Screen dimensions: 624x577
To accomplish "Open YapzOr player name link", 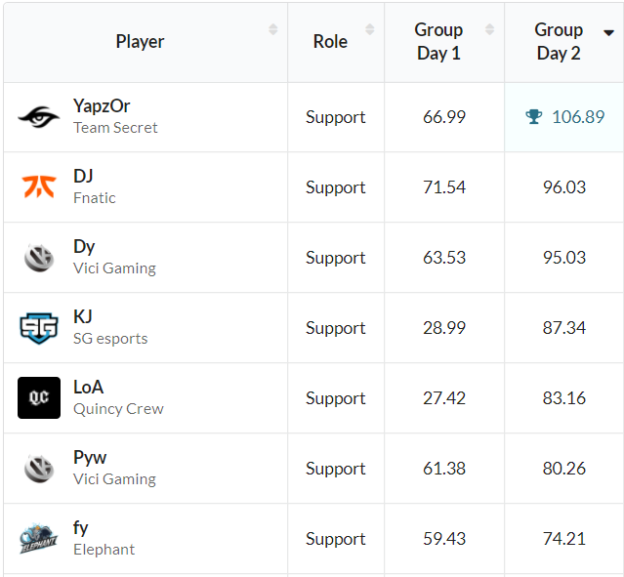I will point(102,106).
